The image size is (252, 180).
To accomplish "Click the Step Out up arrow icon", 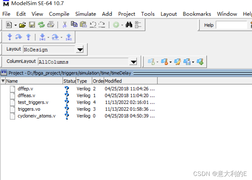I will click(28, 37).
